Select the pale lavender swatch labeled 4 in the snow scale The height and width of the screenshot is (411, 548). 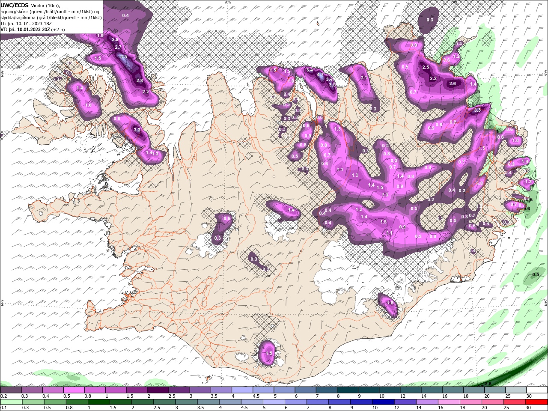(x=242, y=390)
